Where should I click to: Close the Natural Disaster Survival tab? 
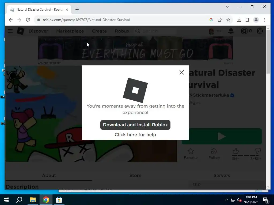coord(67,10)
